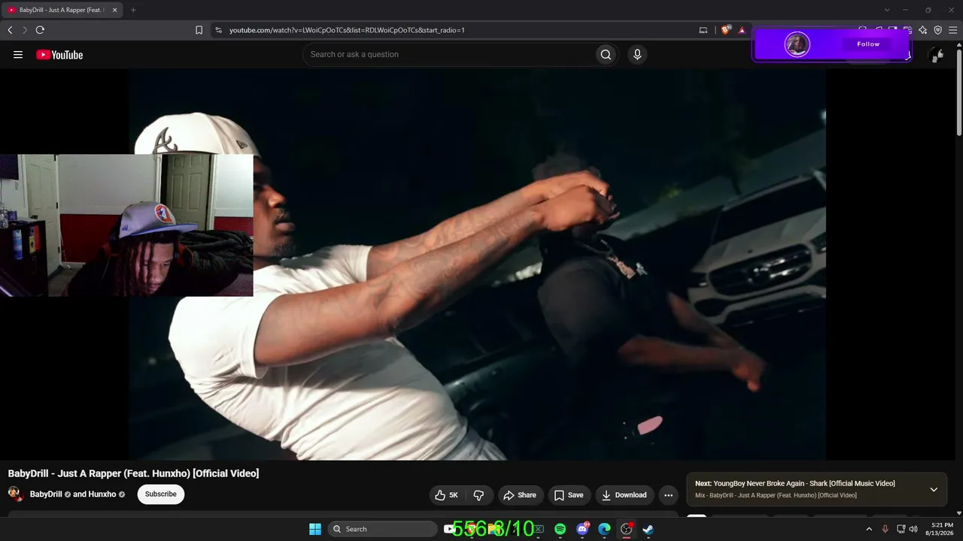Open Brave Rewards triangle icon
Screen dimensions: 963x541
click(x=742, y=30)
